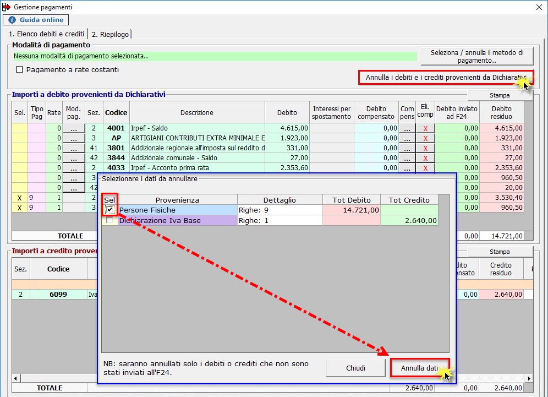Click the 'Credito residuo' column header
This screenshot has height=397, width=548.
pos(501,269)
